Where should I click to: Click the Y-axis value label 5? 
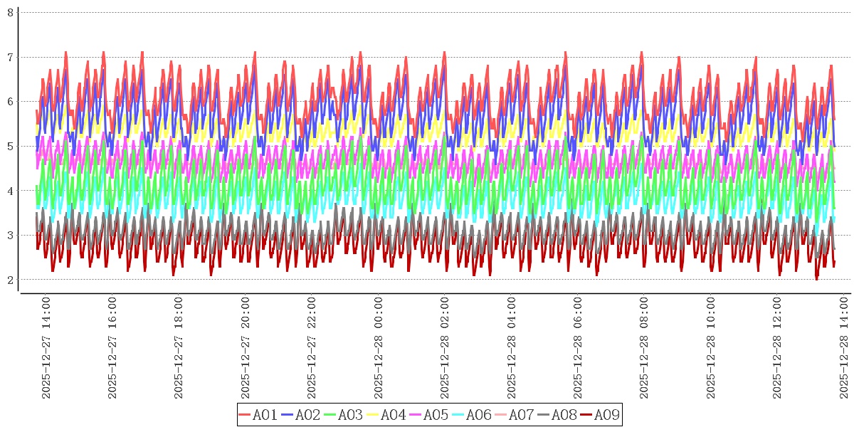(x=10, y=146)
